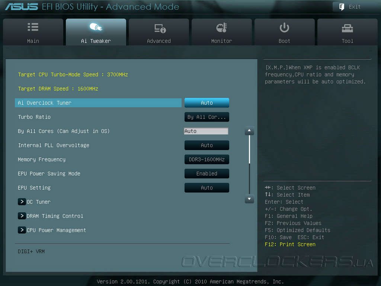Viewport: 381px width, 286px height.
Task: Click the Tool toolbox icon
Action: point(347,28)
